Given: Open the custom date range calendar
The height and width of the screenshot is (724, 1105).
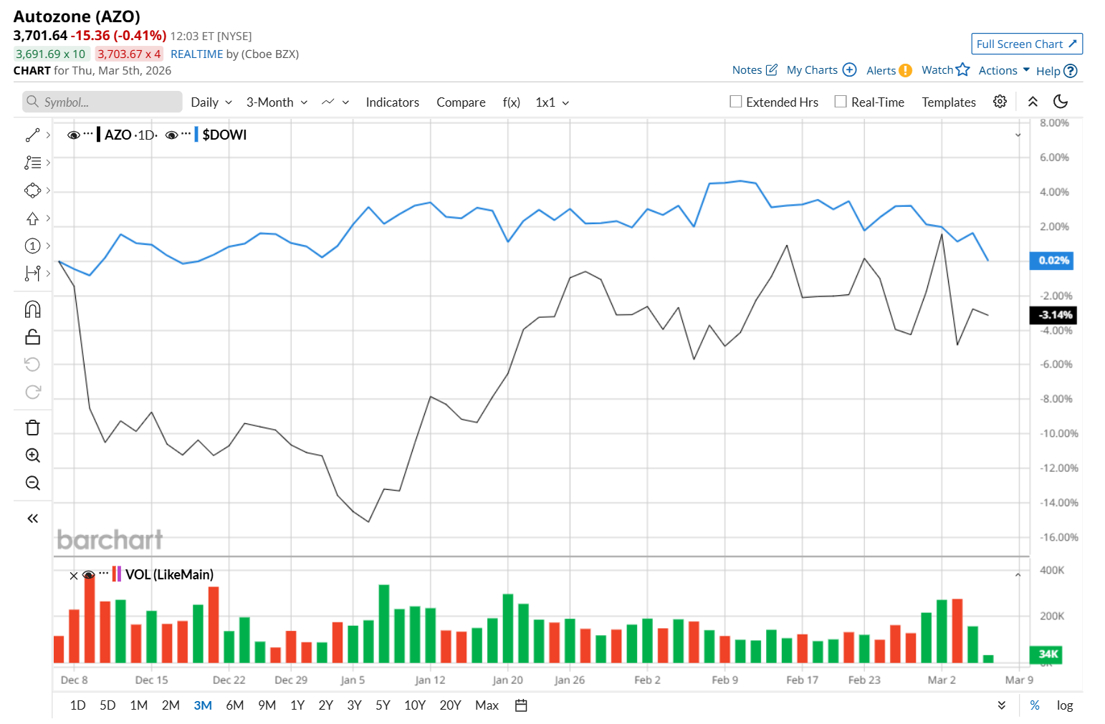Looking at the screenshot, I should point(521,705).
